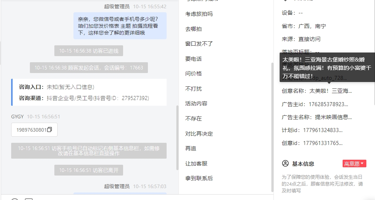
Task: Click the phone number bubble from GYGY
Action: 34,130
